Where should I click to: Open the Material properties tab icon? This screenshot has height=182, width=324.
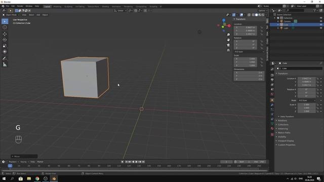tap(272, 128)
